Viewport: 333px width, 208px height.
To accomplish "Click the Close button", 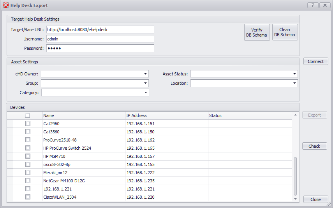I will coord(316,199).
